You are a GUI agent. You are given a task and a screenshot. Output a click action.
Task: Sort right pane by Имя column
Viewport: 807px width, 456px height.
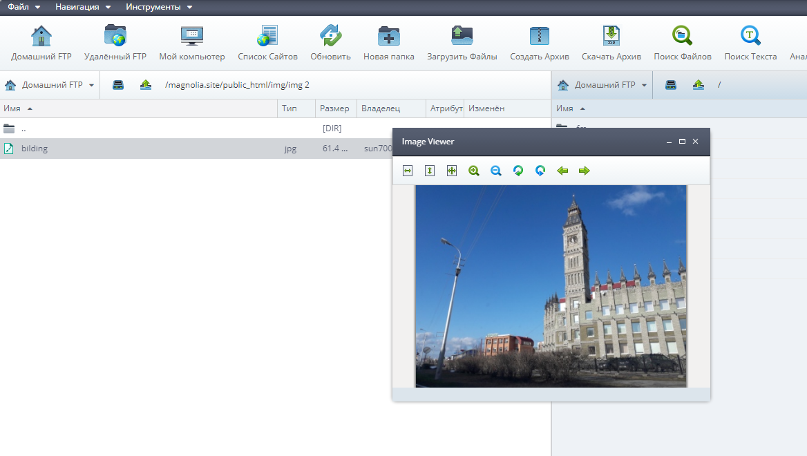click(679, 108)
